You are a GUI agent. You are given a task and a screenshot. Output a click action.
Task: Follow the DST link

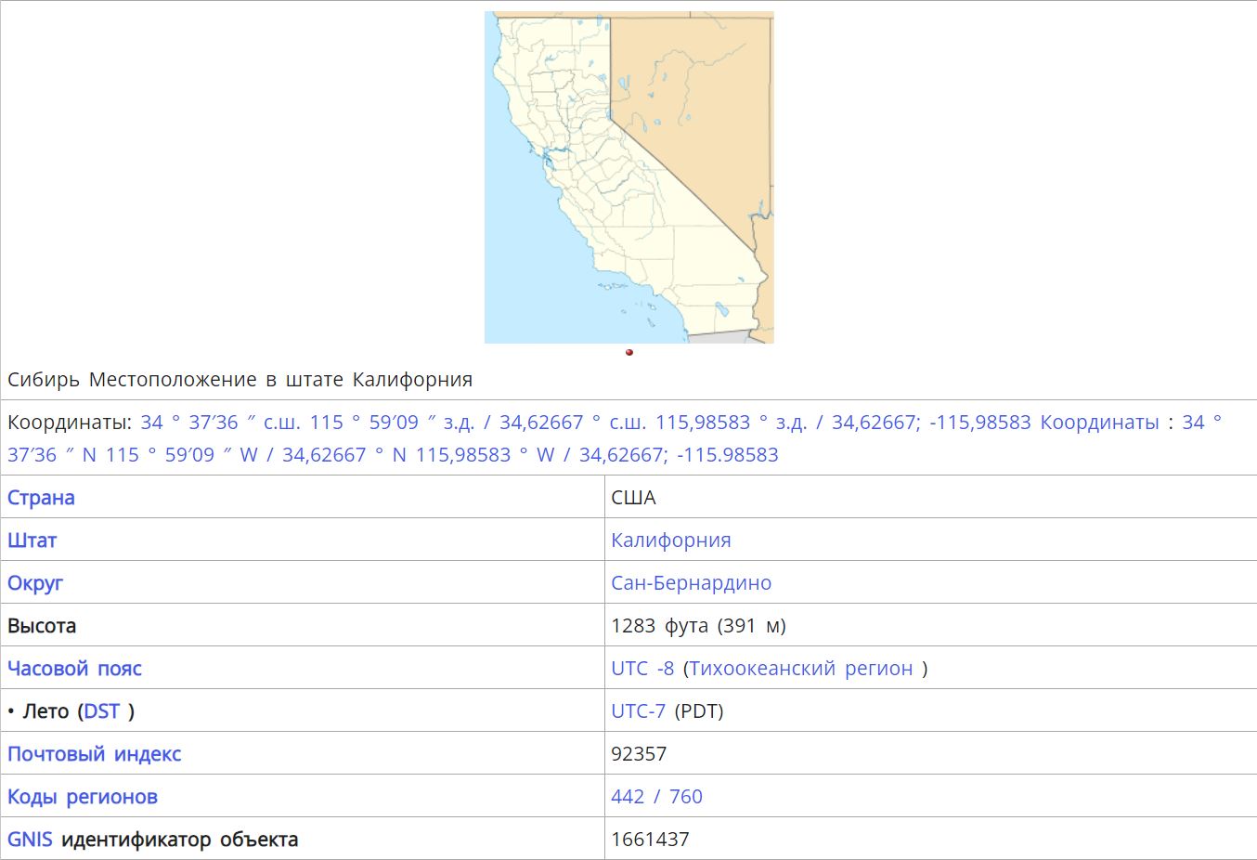(x=101, y=710)
